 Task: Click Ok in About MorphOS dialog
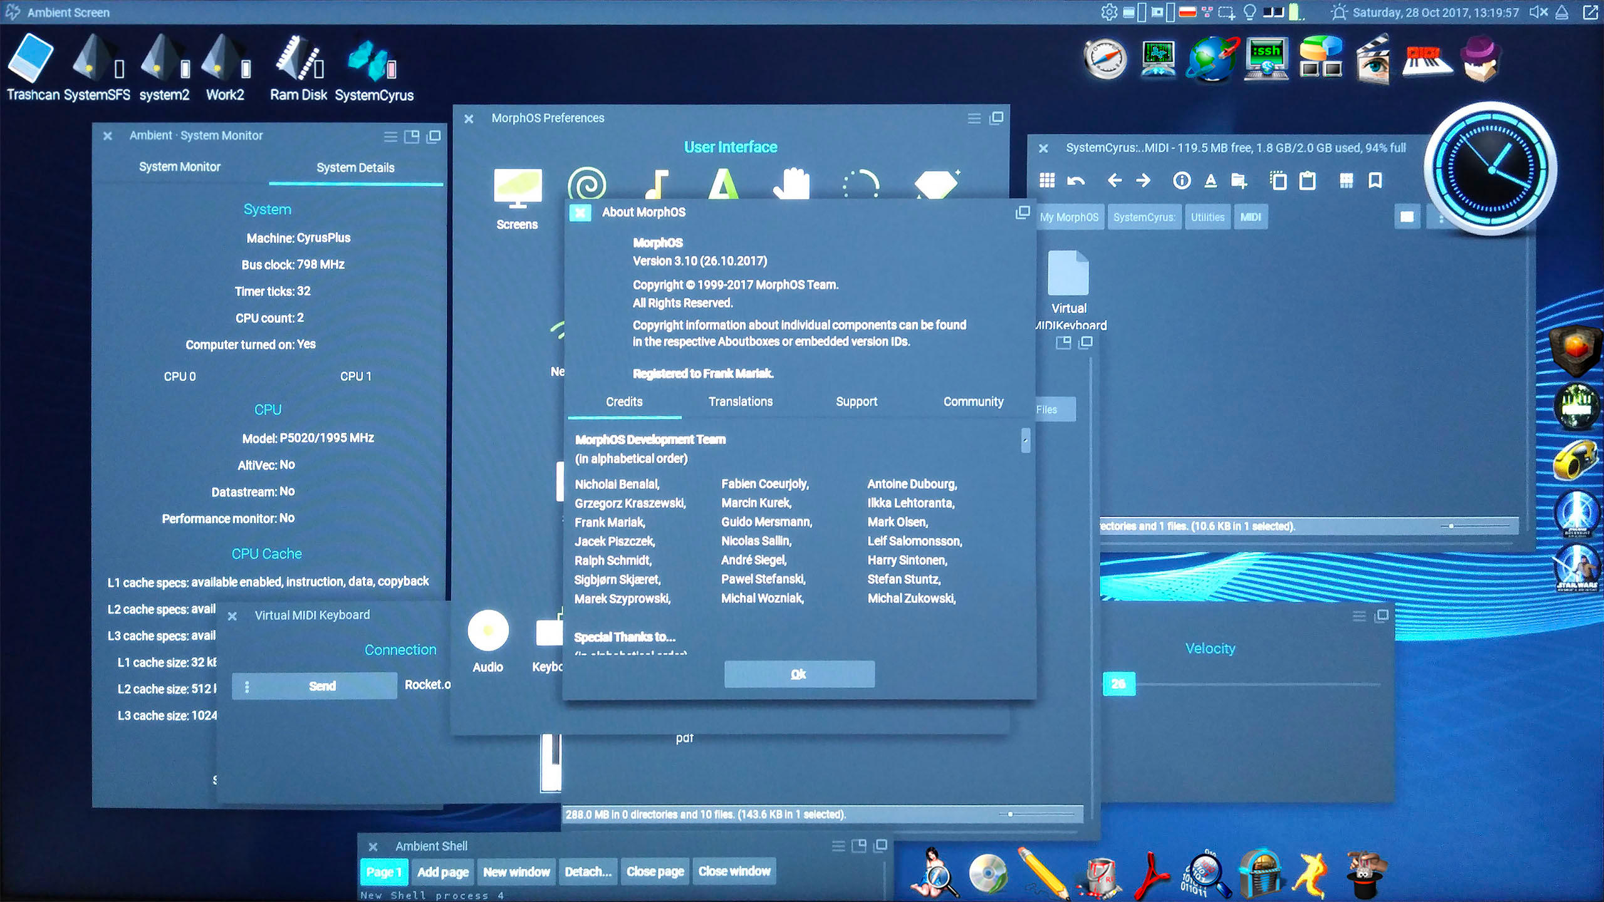tap(799, 674)
